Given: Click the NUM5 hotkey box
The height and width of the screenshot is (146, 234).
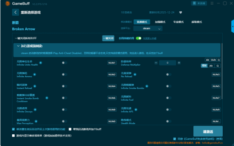Looking at the screenshot, I should [x=216, y=86].
